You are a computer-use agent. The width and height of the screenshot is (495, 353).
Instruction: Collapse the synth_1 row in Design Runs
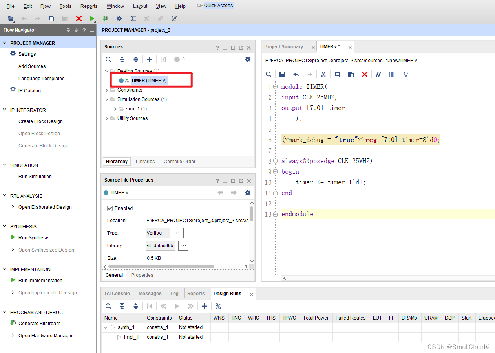(x=106, y=327)
